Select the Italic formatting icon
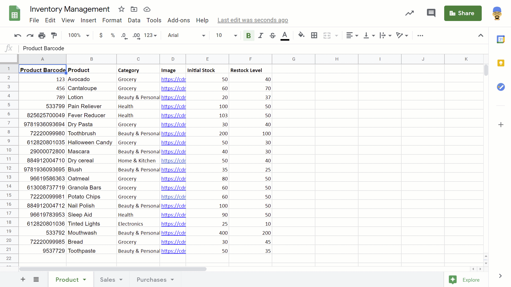Image resolution: width=511 pixels, height=287 pixels. (x=260, y=35)
